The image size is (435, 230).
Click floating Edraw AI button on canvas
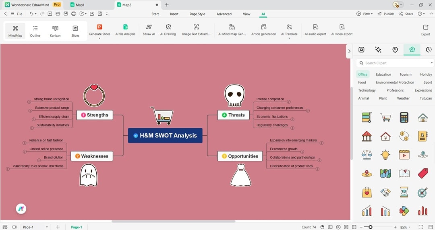click(x=21, y=209)
